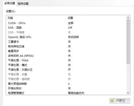Image resolution: width=134 pixels, height=106 pixels.
Task: Click the scrollbar up arrow
Action: tap(128, 17)
